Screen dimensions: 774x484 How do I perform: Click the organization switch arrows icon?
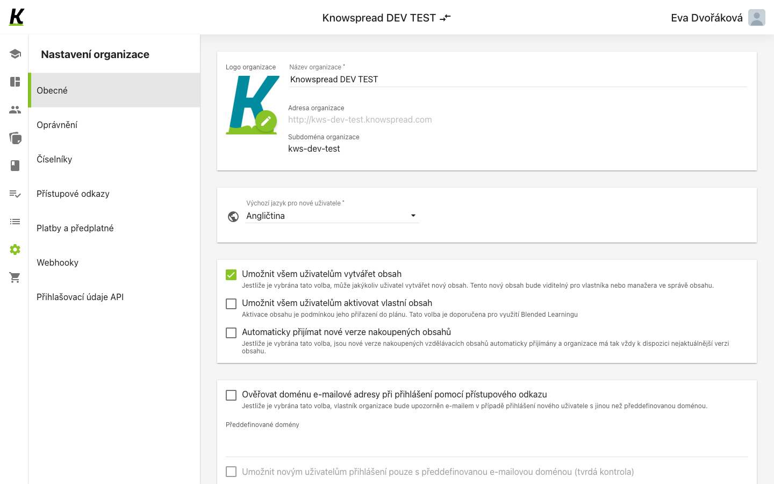pos(445,18)
